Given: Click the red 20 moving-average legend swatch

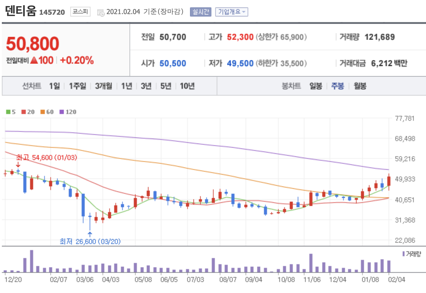Looking at the screenshot, I should point(24,112).
